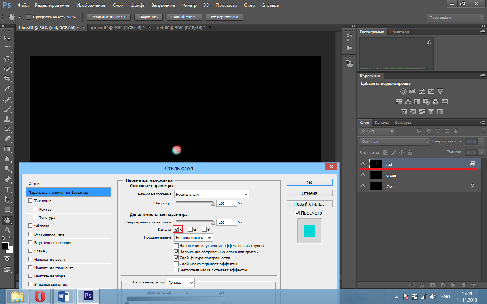Open the Вид layer filter dropdown
The image size is (487, 304).
tap(377, 131)
